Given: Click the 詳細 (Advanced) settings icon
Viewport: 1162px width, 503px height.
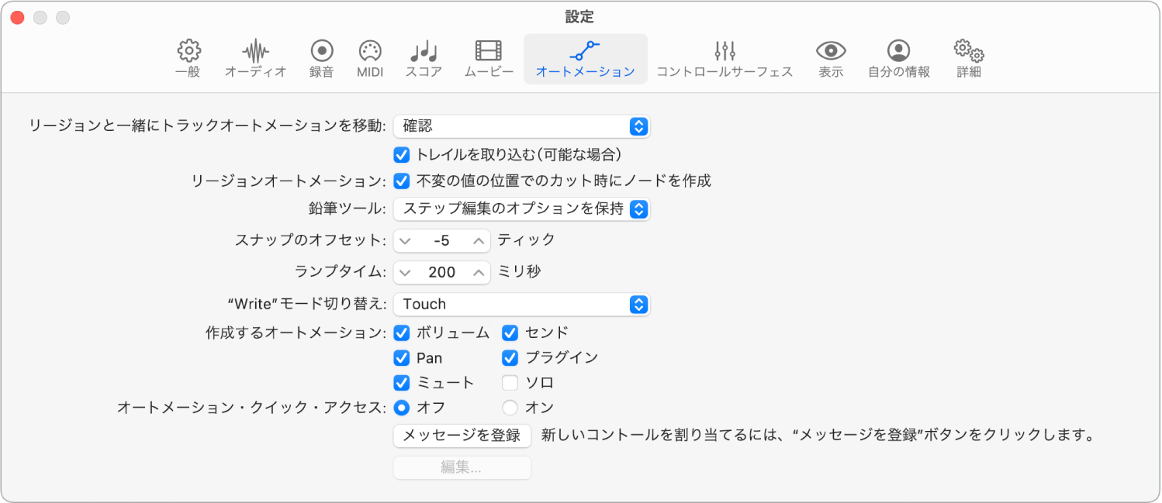Looking at the screenshot, I should pyautogui.click(x=968, y=58).
